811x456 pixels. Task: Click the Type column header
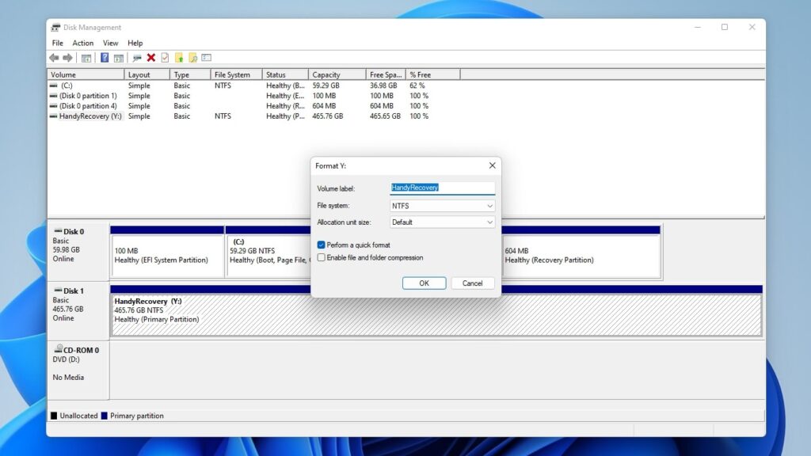pos(190,75)
